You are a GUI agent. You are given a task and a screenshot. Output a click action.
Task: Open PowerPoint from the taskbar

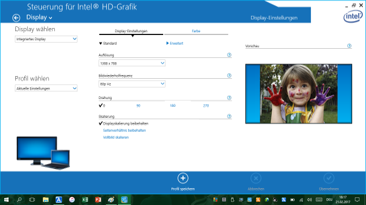coord(98,200)
